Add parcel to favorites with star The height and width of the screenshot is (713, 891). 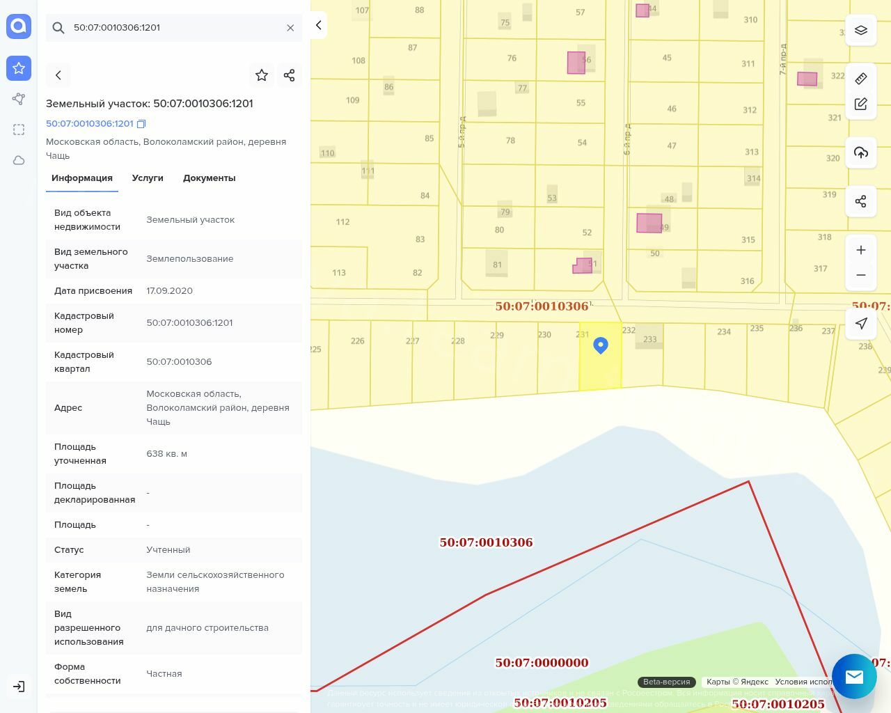coord(262,75)
